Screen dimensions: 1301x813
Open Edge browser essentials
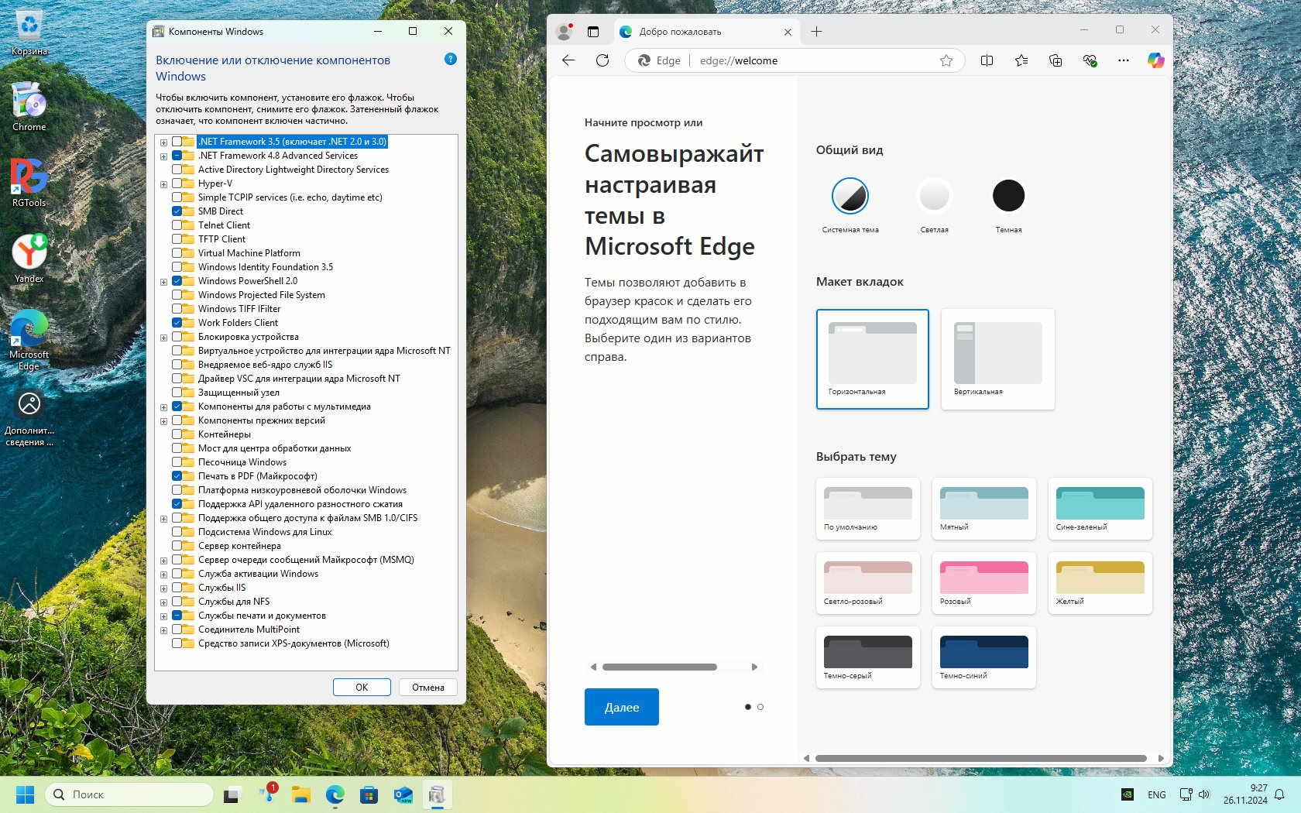click(1090, 60)
